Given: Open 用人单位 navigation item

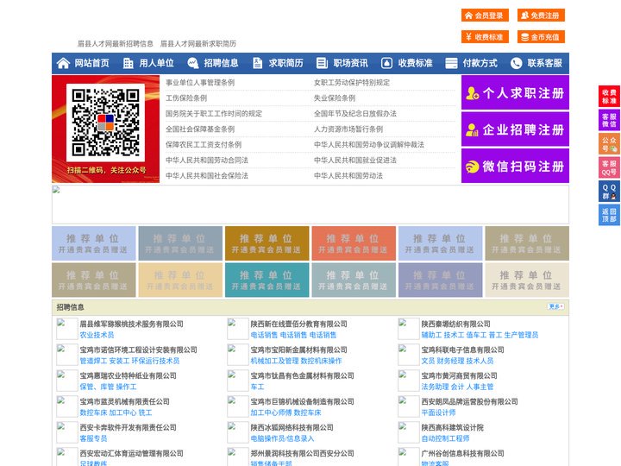Looking at the screenshot, I should click(156, 63).
